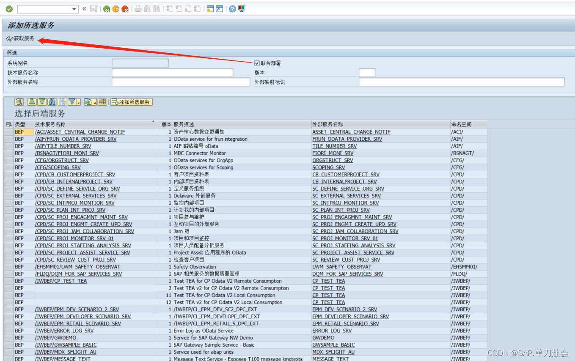Click namespace cell /EHSMM01/
Image resolution: width=575 pixels, height=361 pixels.
click(464, 267)
